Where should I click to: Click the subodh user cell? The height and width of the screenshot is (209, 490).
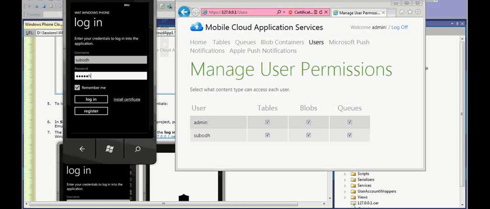[218, 135]
